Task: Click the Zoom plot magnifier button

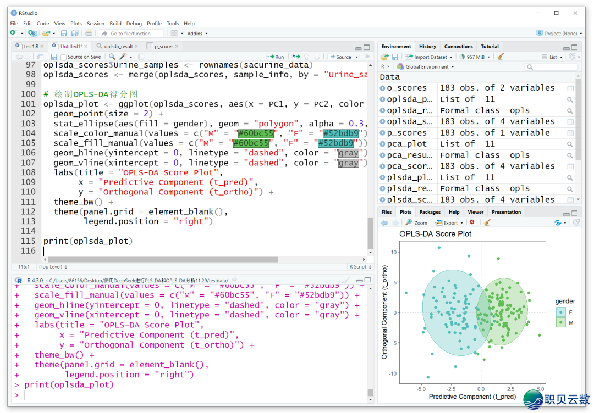Action: pyautogui.click(x=416, y=222)
